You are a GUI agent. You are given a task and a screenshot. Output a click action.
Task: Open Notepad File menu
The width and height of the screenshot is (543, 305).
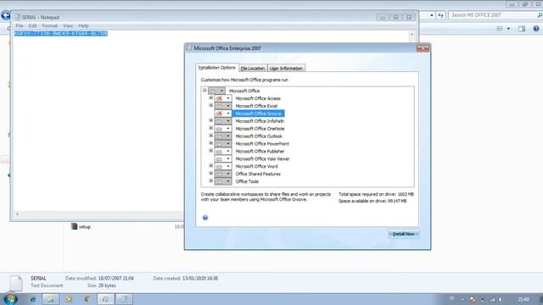coord(20,25)
